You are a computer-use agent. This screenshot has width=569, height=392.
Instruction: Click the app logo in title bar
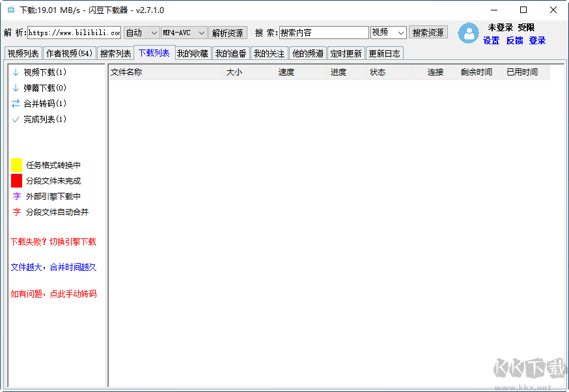(11, 10)
